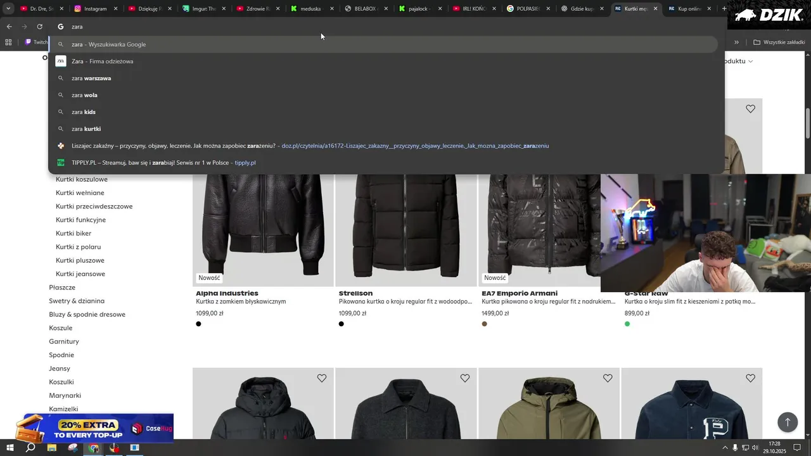This screenshot has width=811, height=456.
Task: Favorite the black hooded puffer jacket
Action: pyautogui.click(x=322, y=378)
